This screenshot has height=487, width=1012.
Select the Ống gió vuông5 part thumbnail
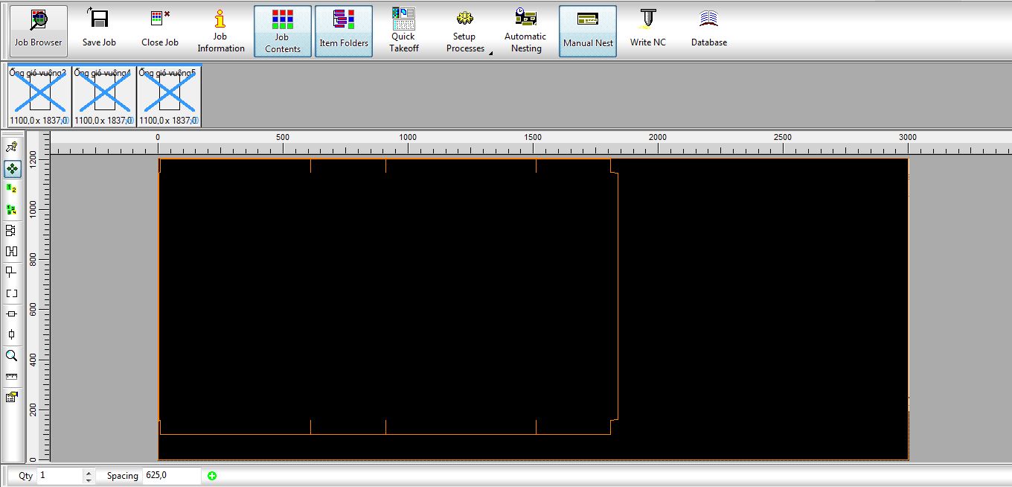[x=169, y=95]
